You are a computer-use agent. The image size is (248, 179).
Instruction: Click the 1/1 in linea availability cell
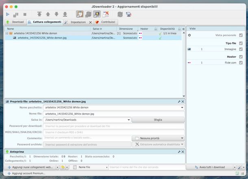170,33
